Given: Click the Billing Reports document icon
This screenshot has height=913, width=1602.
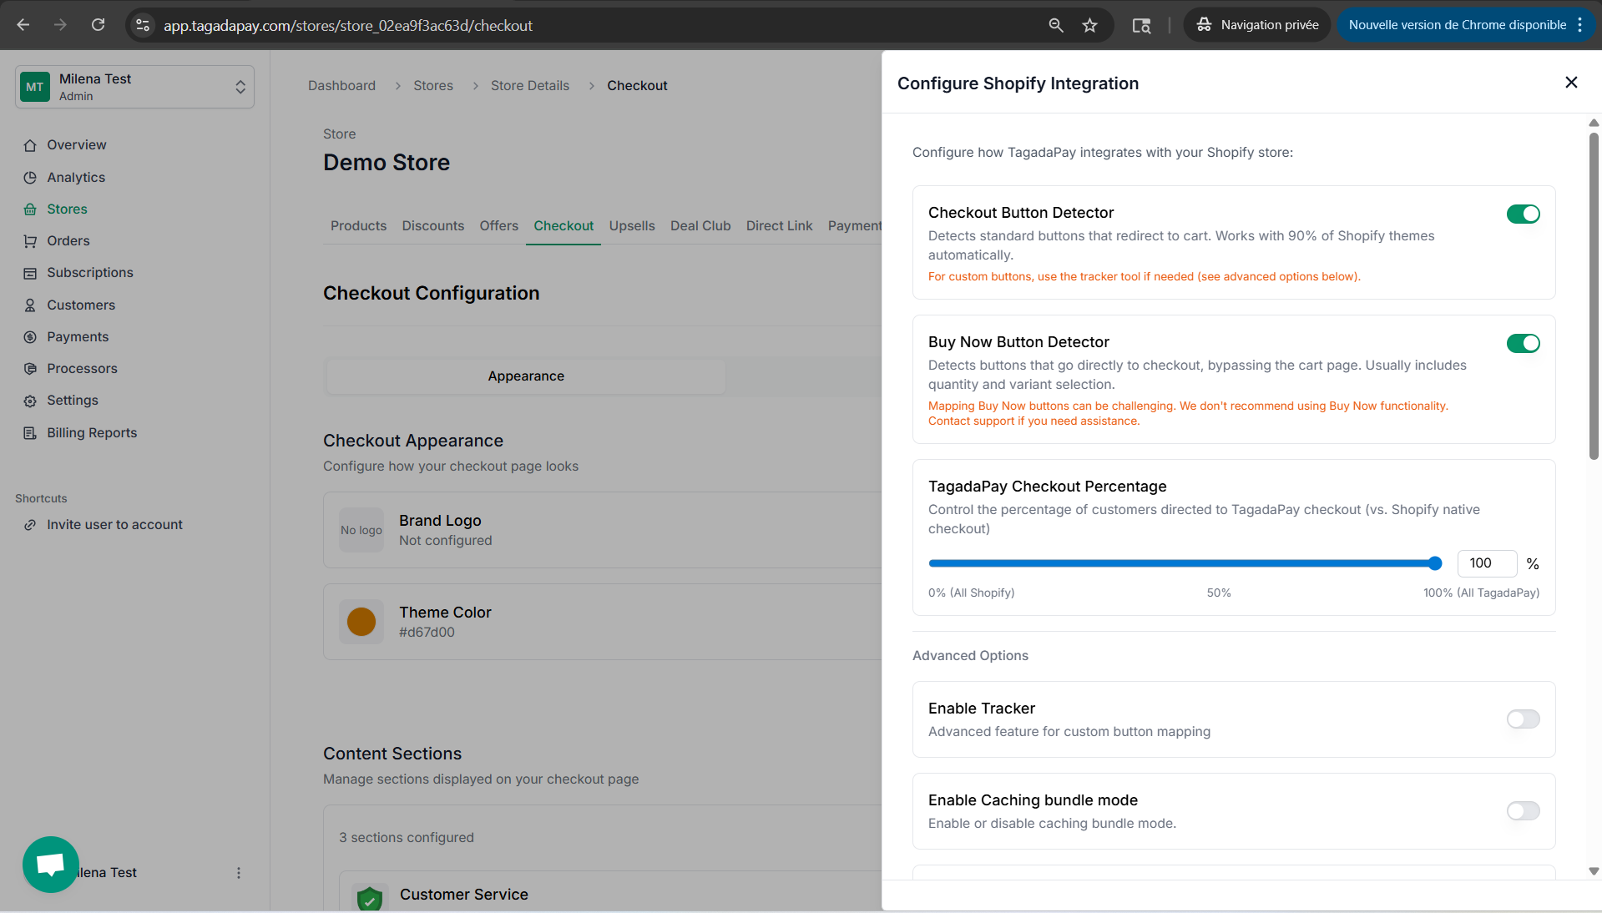Looking at the screenshot, I should click(30, 433).
